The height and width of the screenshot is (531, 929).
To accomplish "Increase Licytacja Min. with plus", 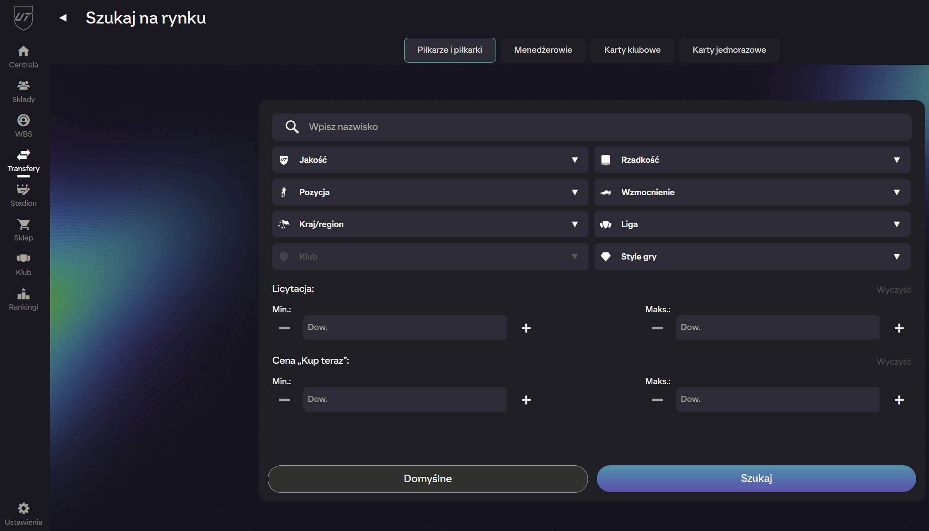I will (x=526, y=328).
